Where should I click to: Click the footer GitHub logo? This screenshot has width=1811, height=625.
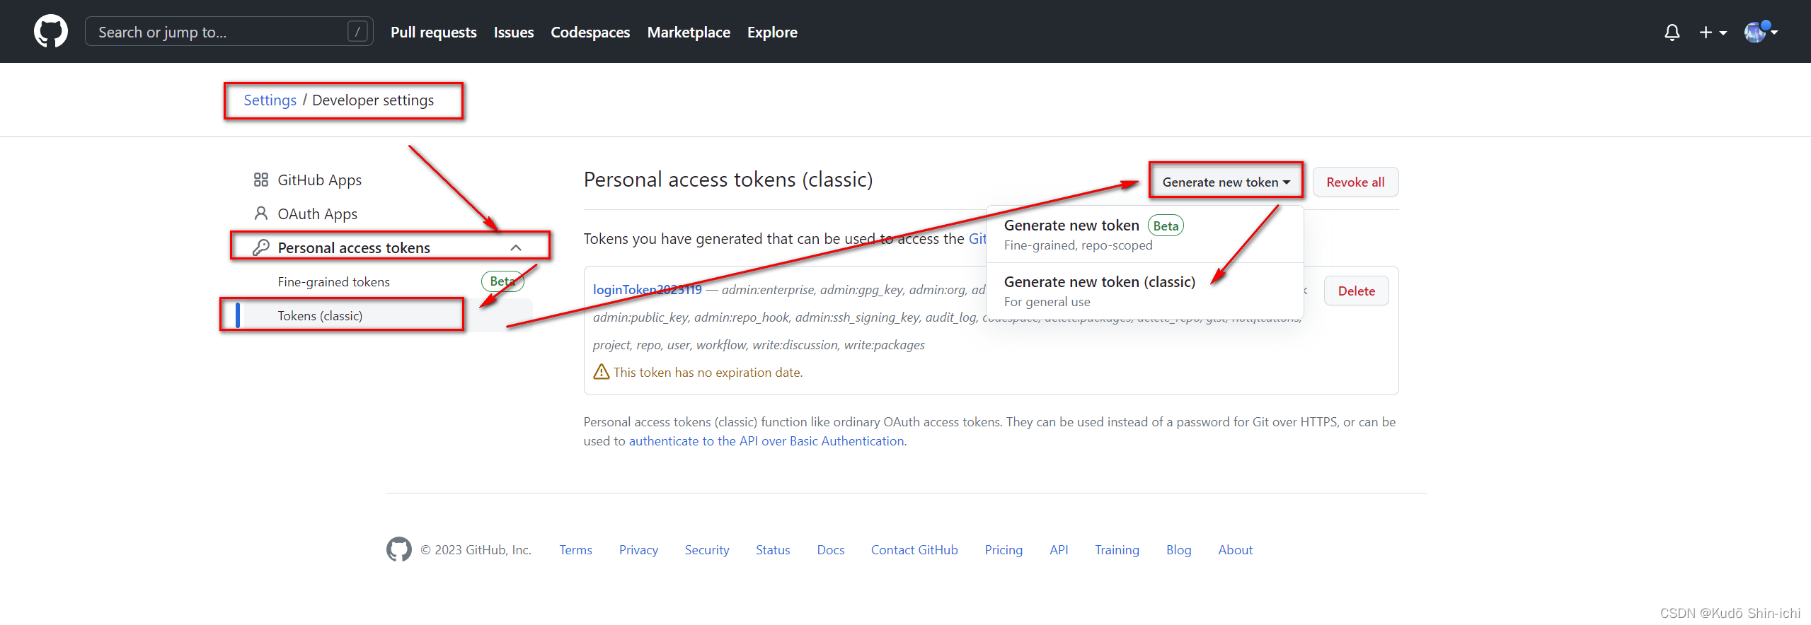tap(399, 549)
